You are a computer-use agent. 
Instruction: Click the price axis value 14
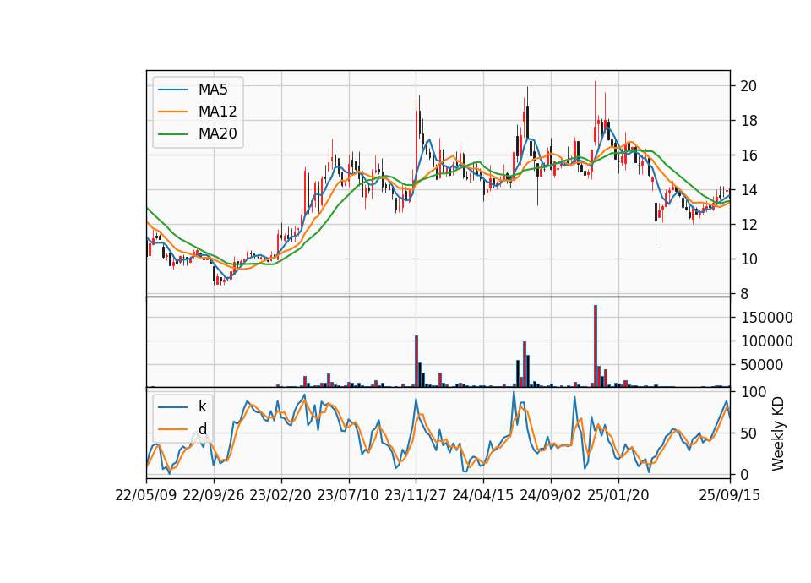point(748,190)
